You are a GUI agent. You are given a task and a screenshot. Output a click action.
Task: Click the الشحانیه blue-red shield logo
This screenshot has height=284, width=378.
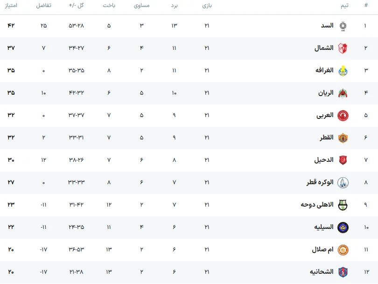point(343,272)
